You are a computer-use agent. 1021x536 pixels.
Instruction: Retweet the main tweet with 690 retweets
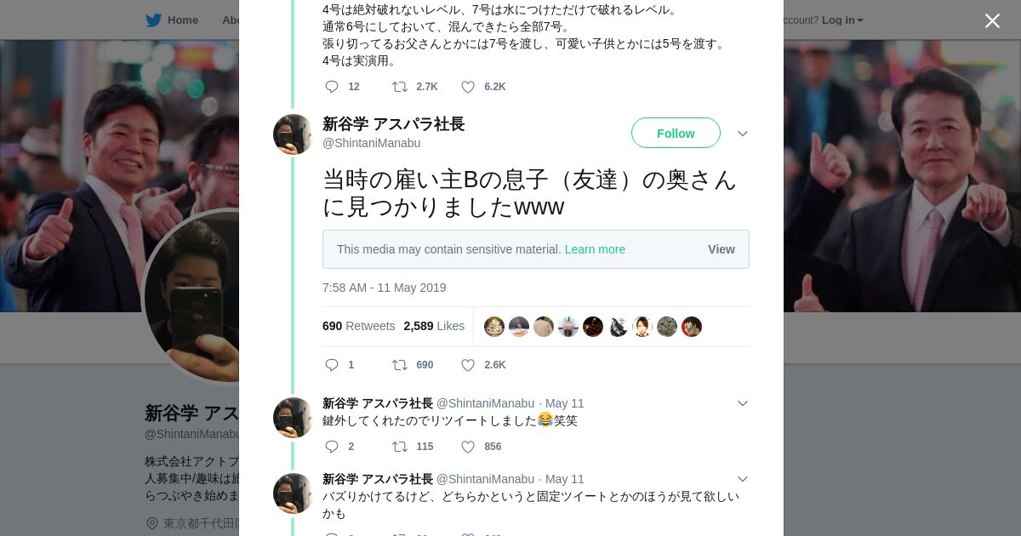(x=400, y=365)
